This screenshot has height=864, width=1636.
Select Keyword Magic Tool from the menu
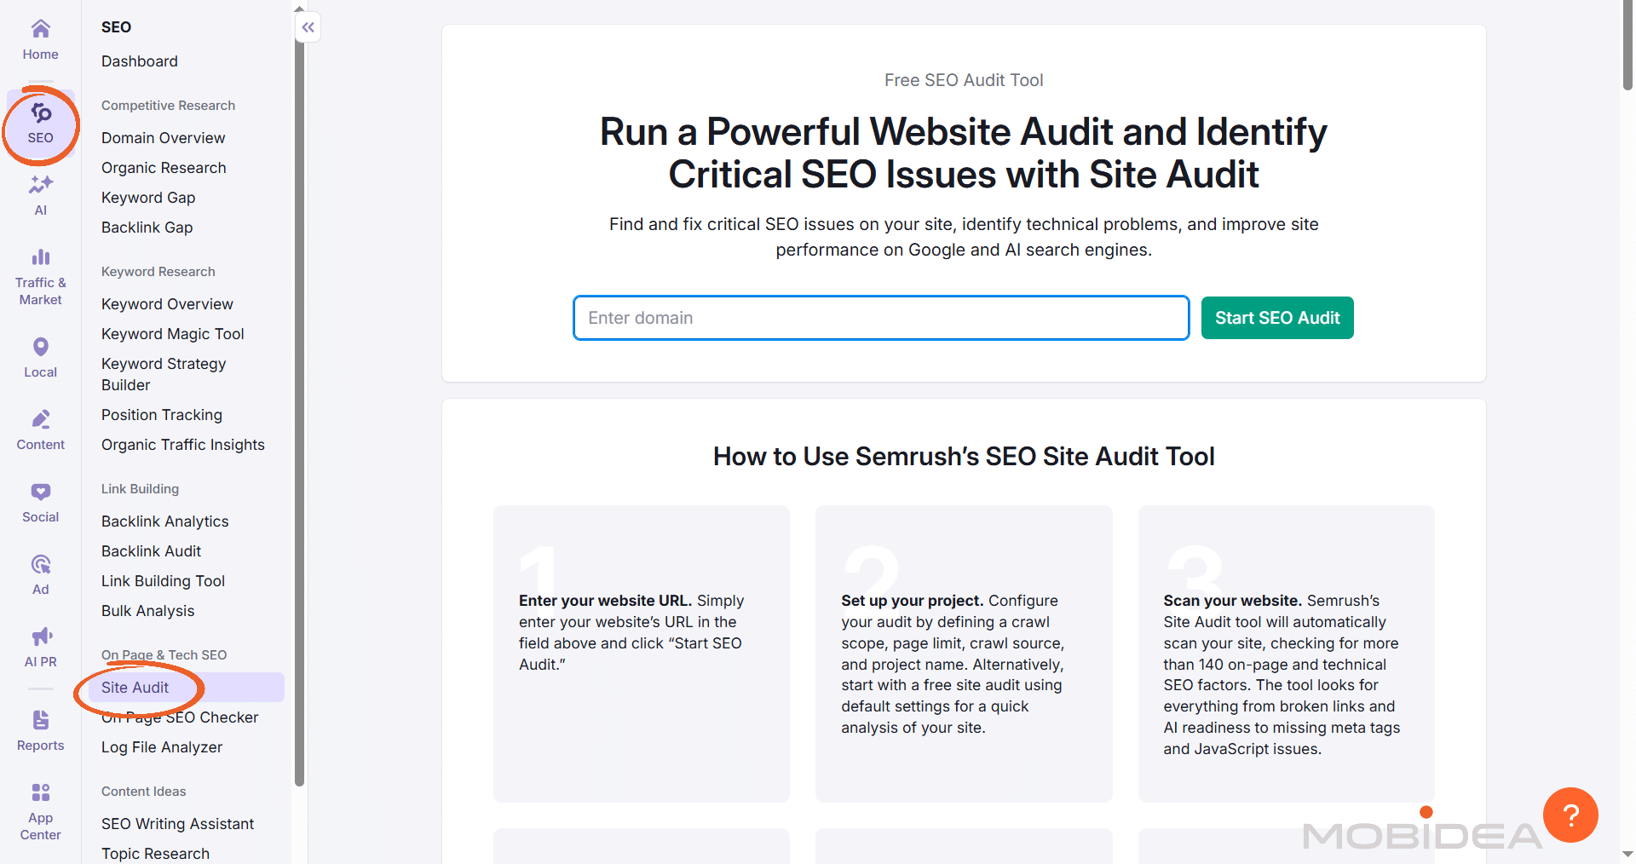172,333
